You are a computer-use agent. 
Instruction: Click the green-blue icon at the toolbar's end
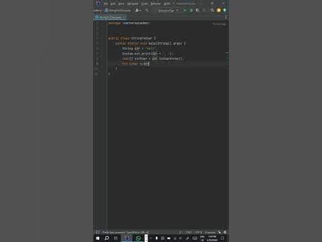(225, 10)
